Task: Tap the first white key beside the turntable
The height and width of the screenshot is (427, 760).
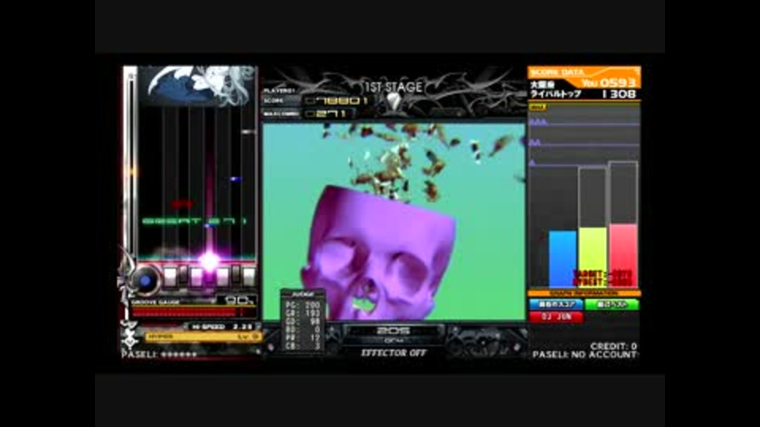Action: click(x=170, y=277)
